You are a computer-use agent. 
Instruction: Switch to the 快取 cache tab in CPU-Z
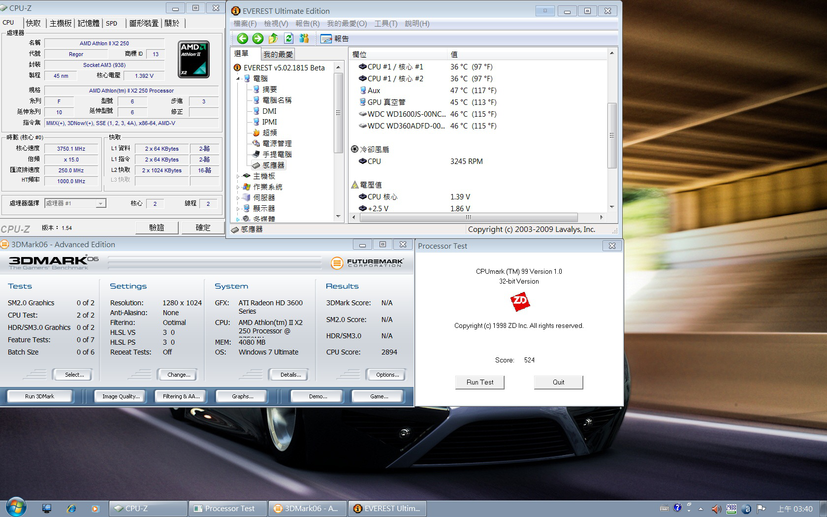point(33,23)
